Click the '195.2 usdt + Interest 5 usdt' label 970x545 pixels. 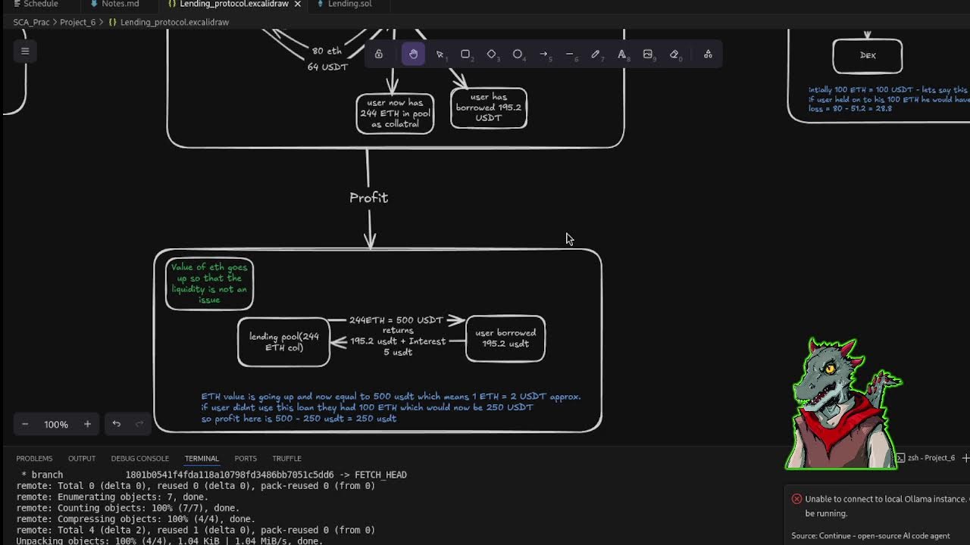point(398,346)
